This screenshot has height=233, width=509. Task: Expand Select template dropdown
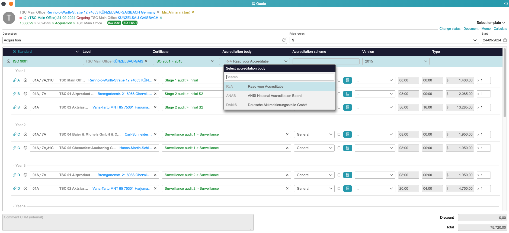[x=491, y=23]
